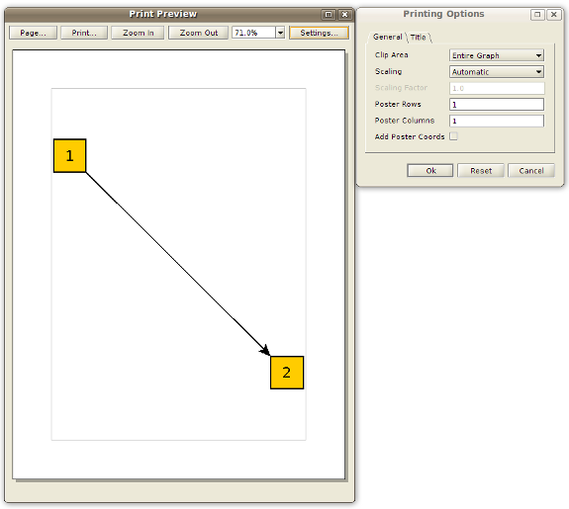Viewport: 569px width, 509px height.
Task: Switch to the Title tab
Action: [419, 37]
